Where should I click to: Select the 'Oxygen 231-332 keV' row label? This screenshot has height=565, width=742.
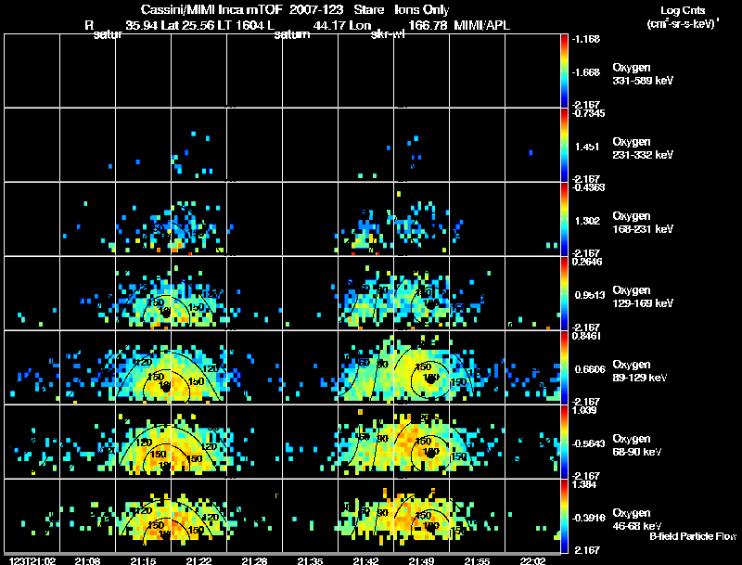pyautogui.click(x=643, y=148)
